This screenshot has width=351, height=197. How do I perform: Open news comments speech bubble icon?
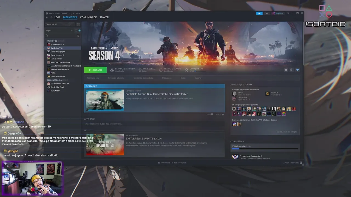[212, 114]
